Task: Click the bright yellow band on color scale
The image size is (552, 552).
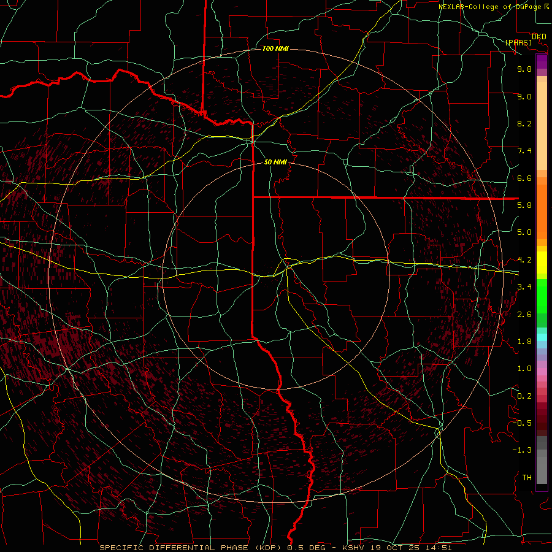Action: [x=542, y=263]
